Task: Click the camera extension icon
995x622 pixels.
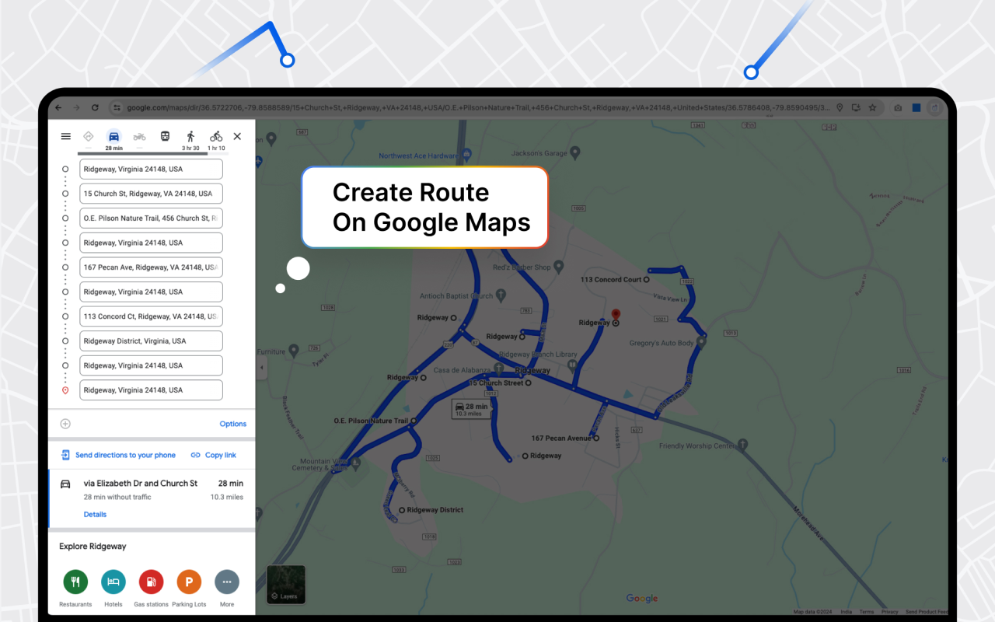Action: [x=898, y=107]
